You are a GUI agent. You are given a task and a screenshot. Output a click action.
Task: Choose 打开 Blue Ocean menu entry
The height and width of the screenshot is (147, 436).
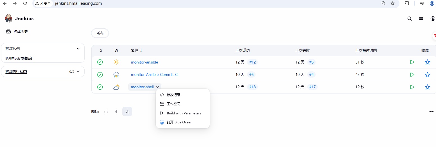point(179,122)
